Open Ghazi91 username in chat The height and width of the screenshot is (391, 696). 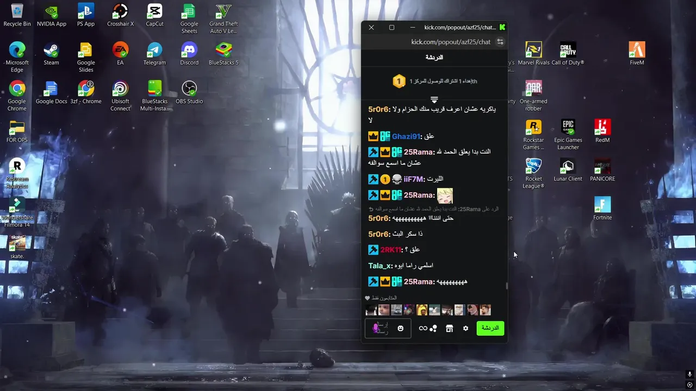(406, 136)
